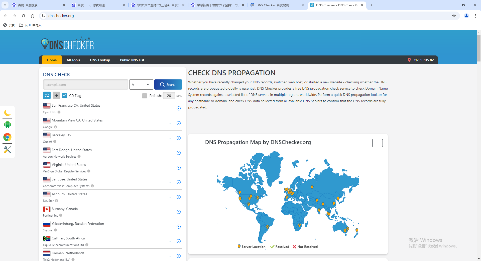
Task: Click refresh icon for Fort Dodge row
Action: (x=179, y=153)
